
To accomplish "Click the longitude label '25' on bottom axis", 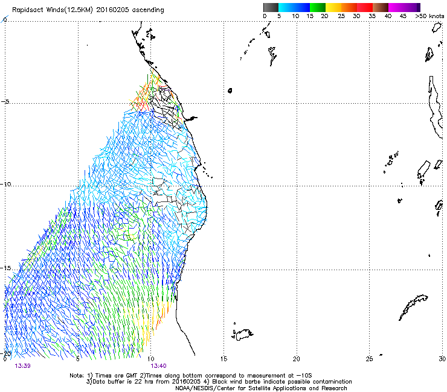I will (369, 359).
